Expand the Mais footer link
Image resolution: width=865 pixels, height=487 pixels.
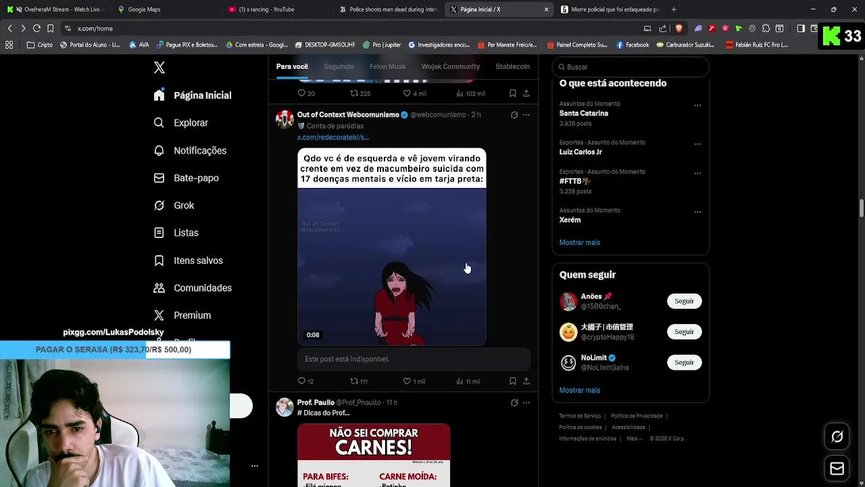635,438
